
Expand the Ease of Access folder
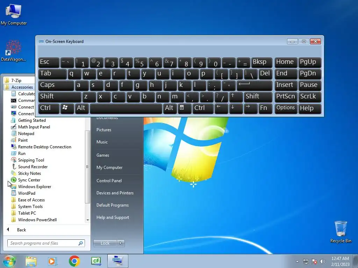pyautogui.click(x=28, y=200)
